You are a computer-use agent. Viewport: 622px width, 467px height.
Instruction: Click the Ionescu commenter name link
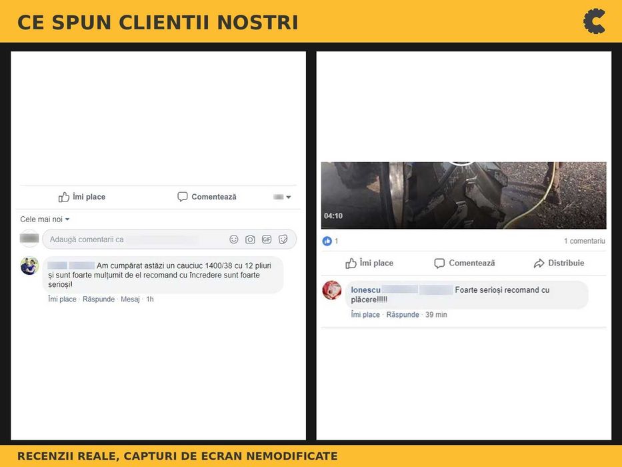coord(366,290)
